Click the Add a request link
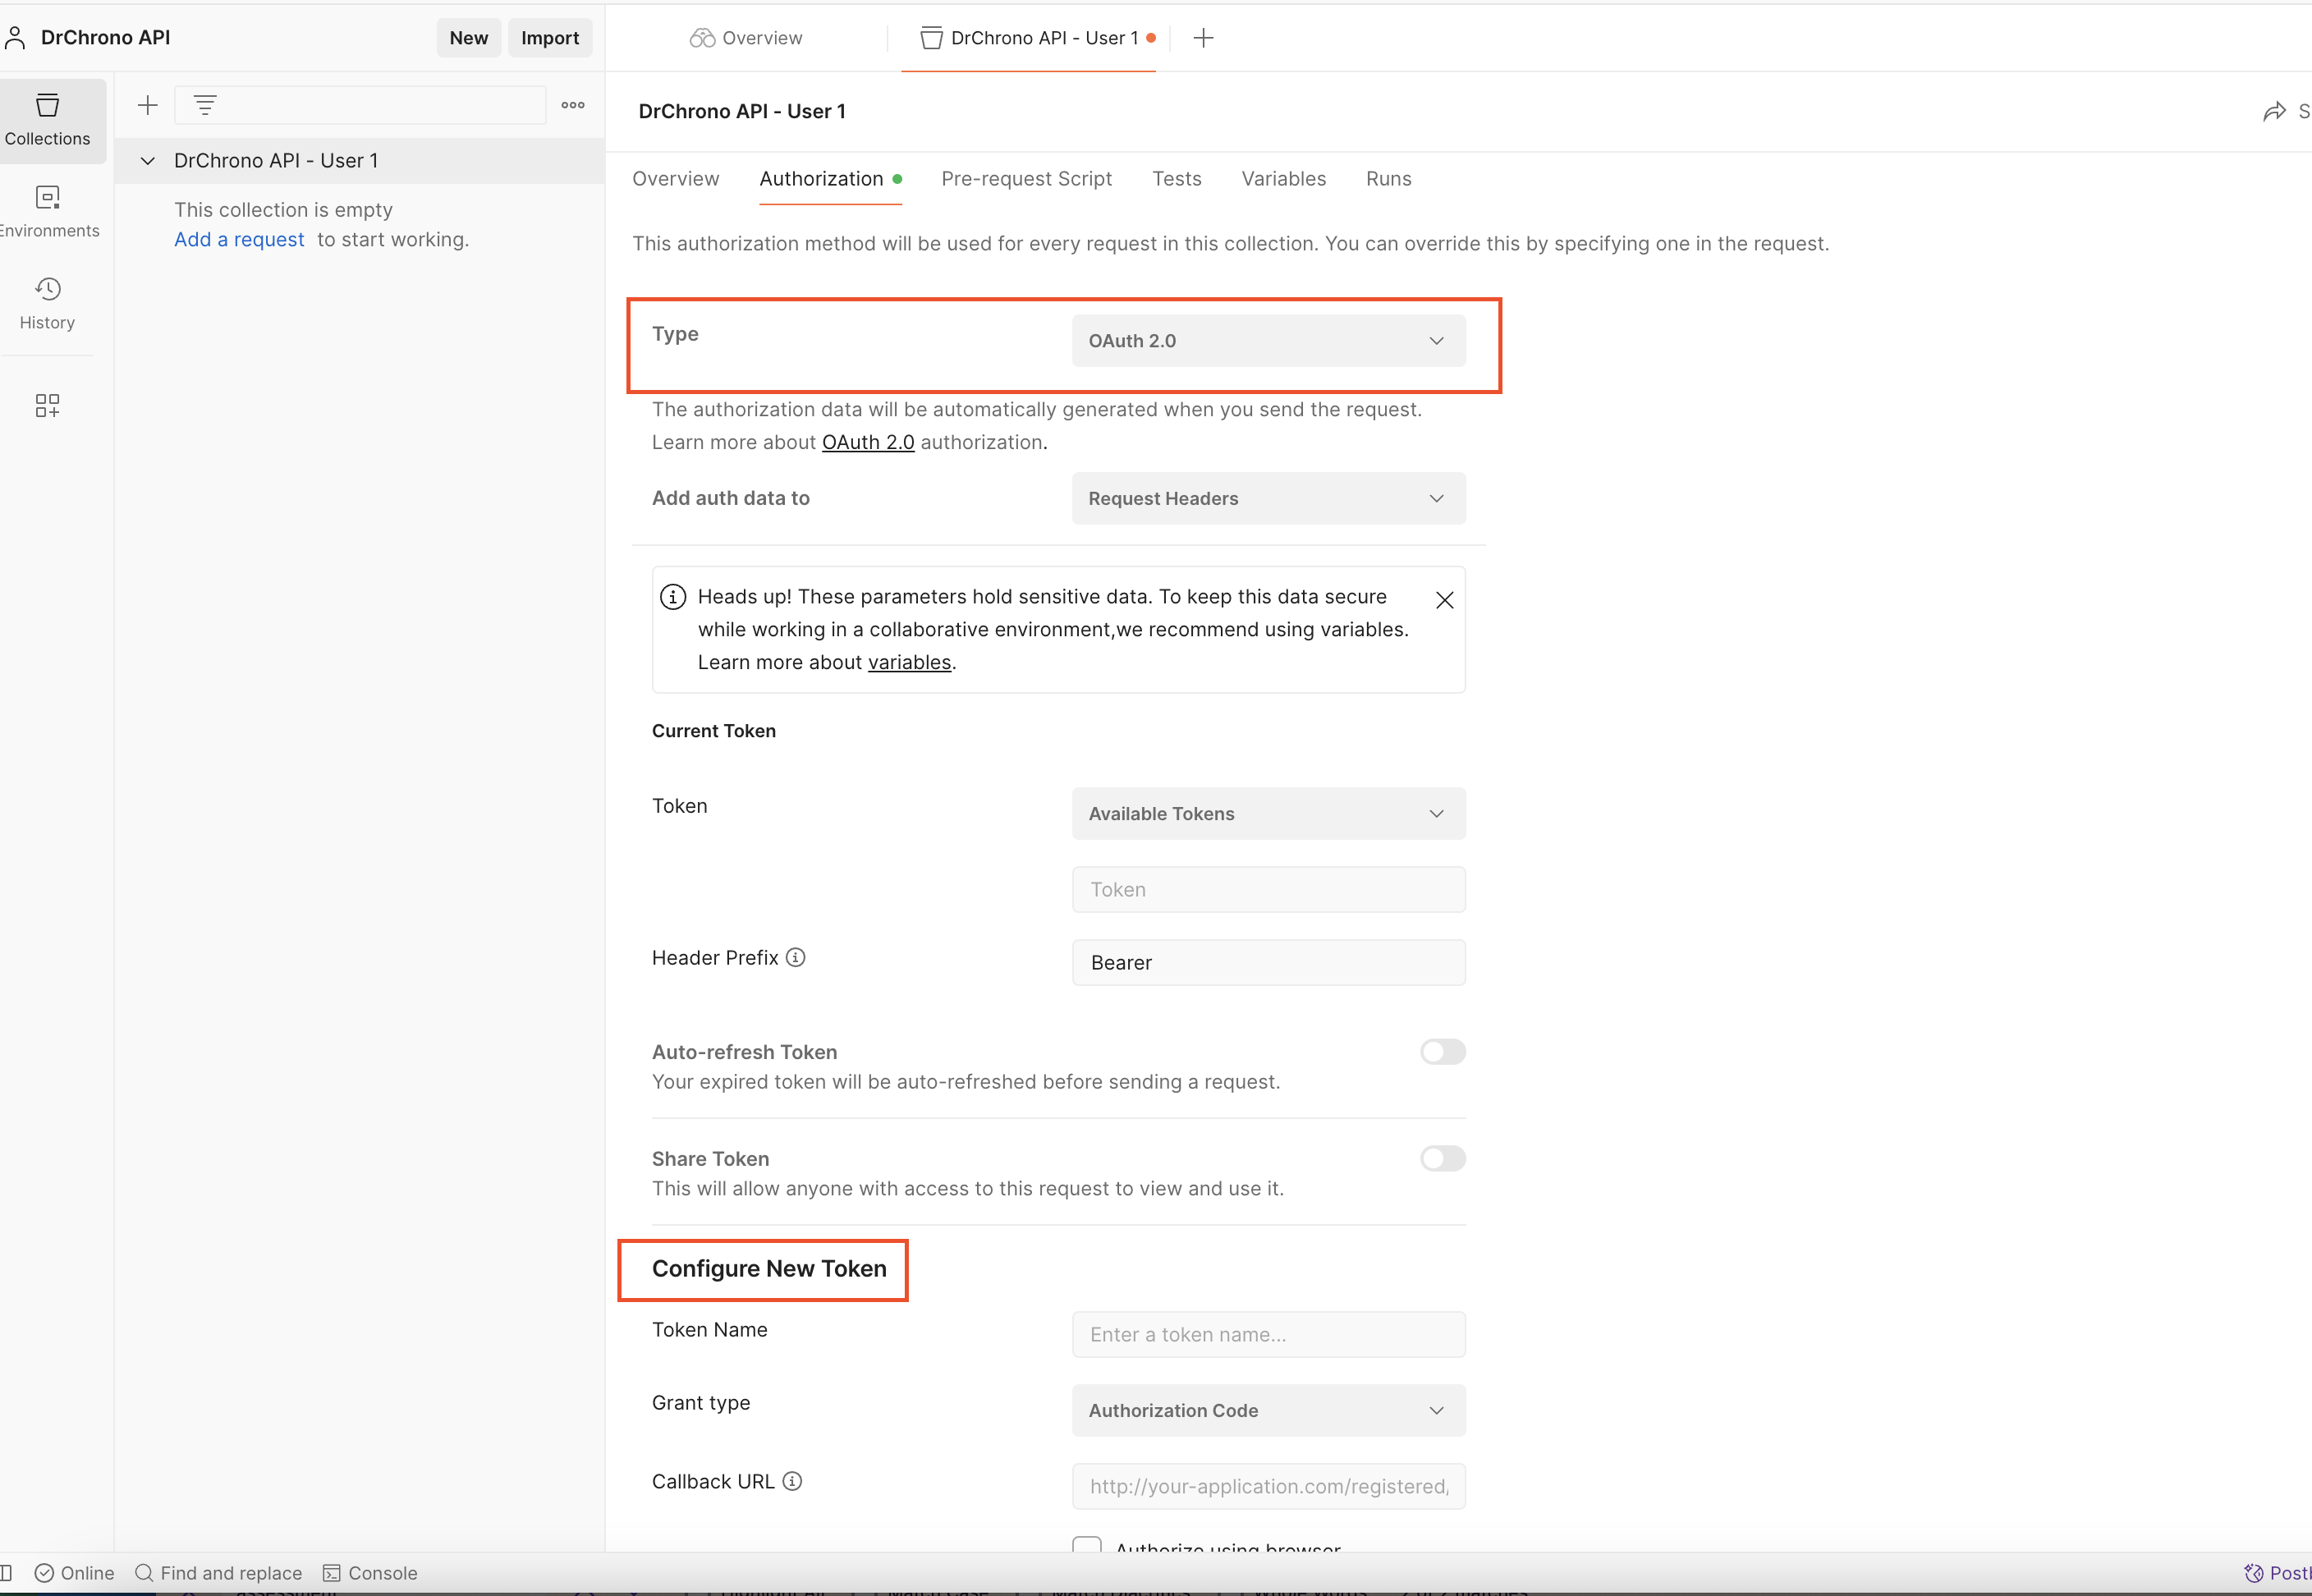The height and width of the screenshot is (1596, 2312). [239, 240]
